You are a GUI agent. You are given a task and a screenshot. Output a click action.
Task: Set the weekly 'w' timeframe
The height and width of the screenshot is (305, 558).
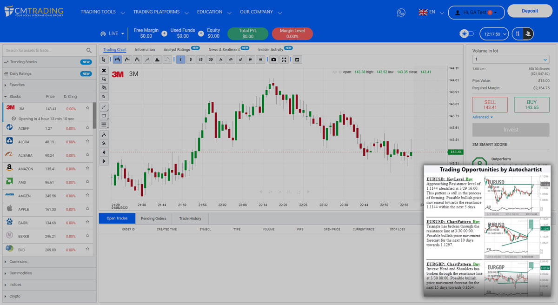pyautogui.click(x=251, y=60)
